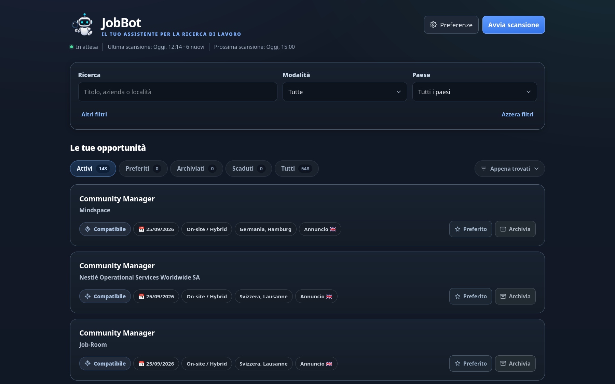
Task: Click the star icon on Nestlé card
Action: (457, 296)
